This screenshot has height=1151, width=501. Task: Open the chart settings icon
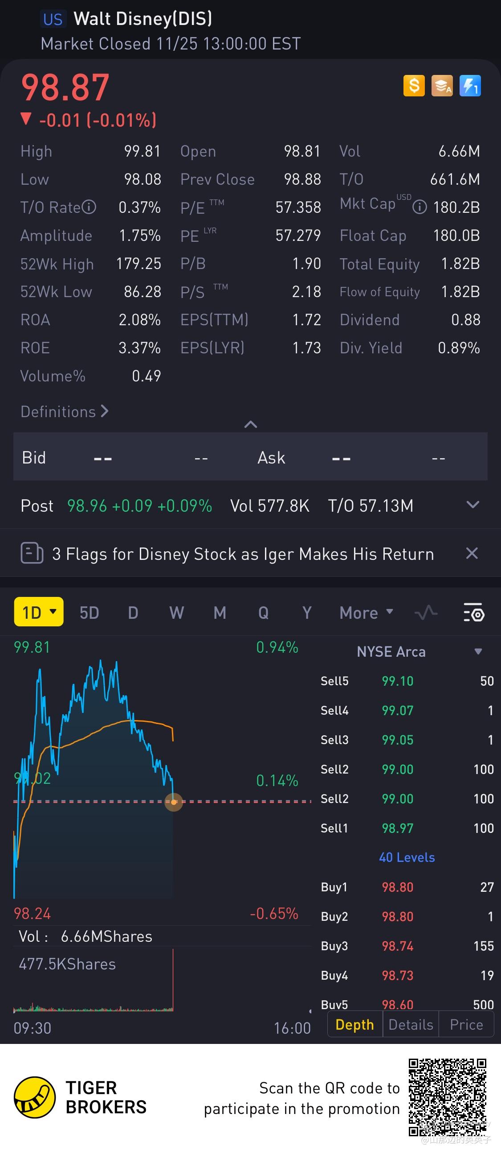pyautogui.click(x=474, y=613)
